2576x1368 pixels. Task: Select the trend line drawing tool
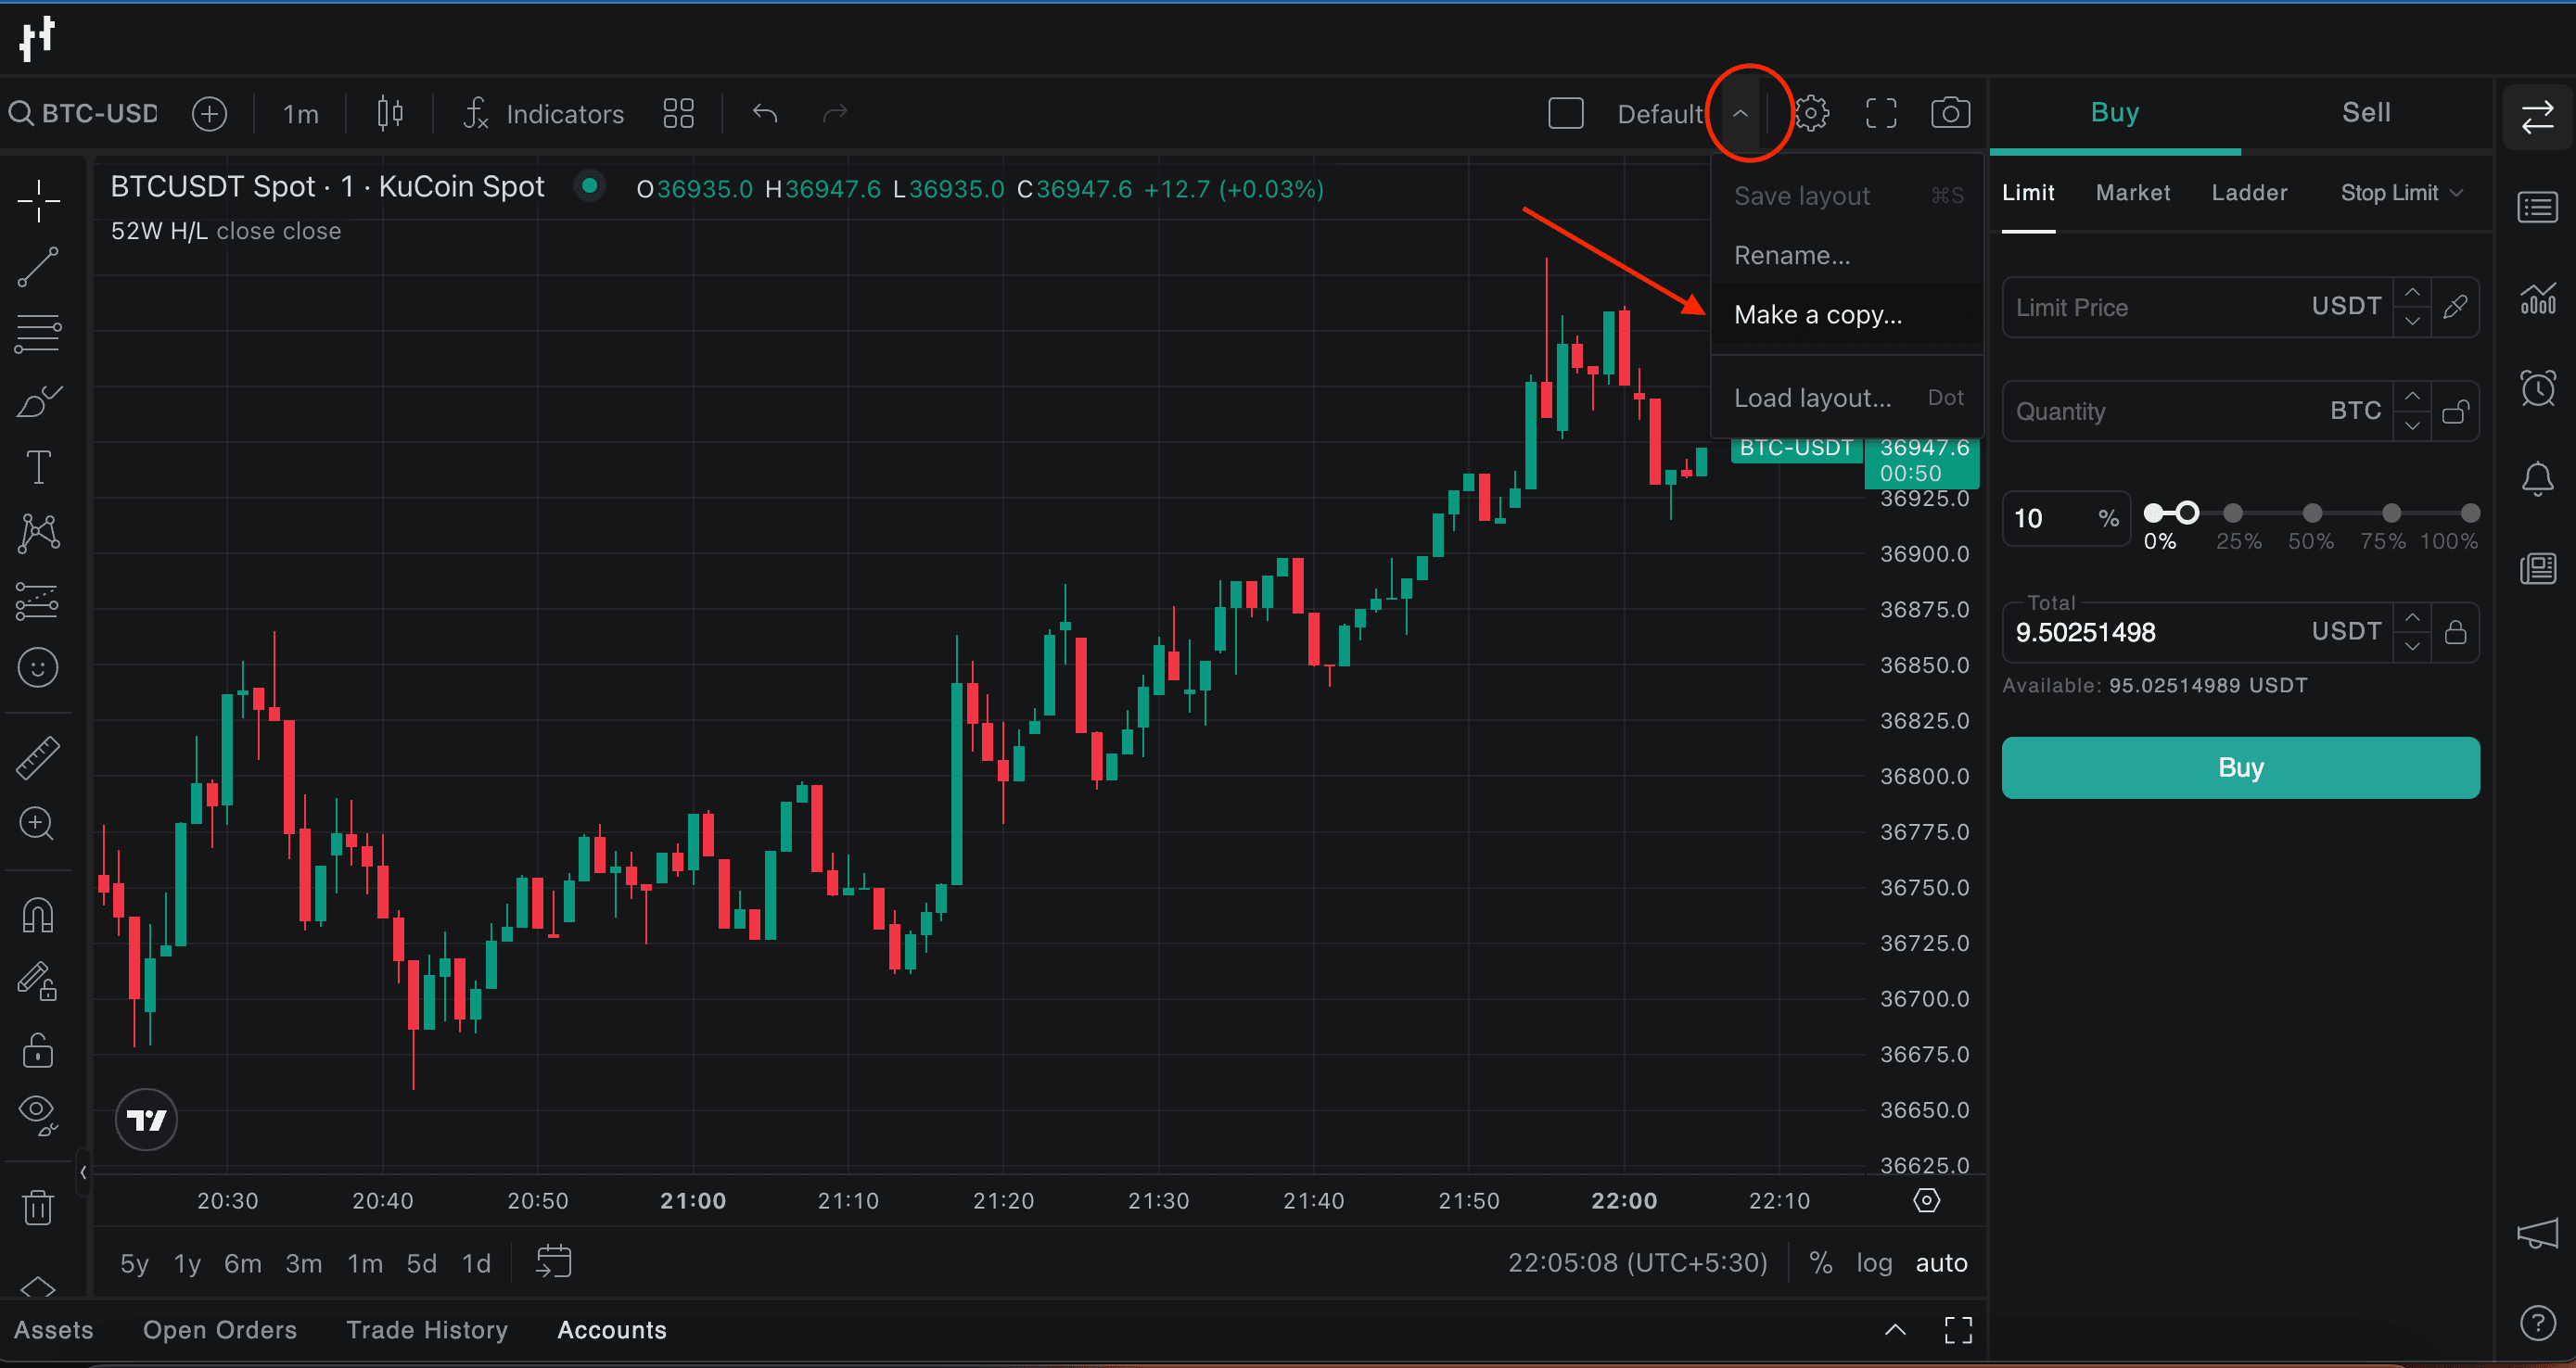click(x=38, y=267)
